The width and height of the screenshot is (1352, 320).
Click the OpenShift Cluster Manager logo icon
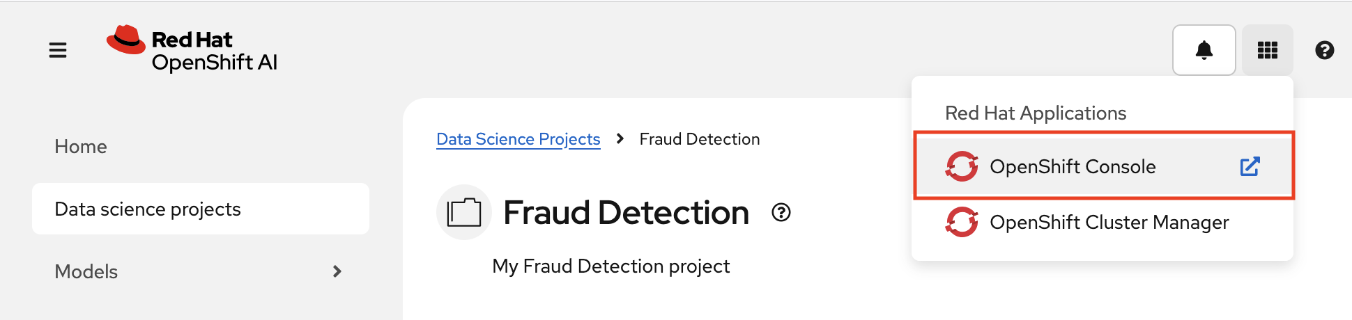coord(962,222)
